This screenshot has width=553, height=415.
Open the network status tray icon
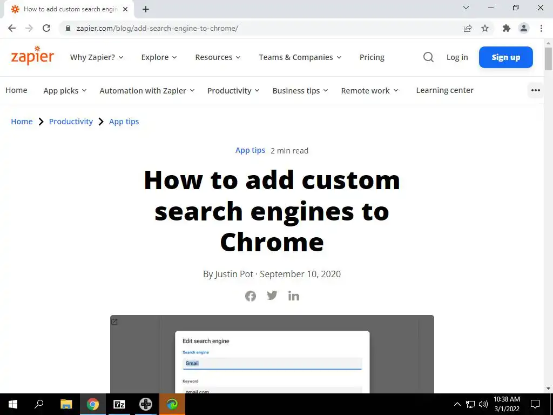(x=470, y=404)
